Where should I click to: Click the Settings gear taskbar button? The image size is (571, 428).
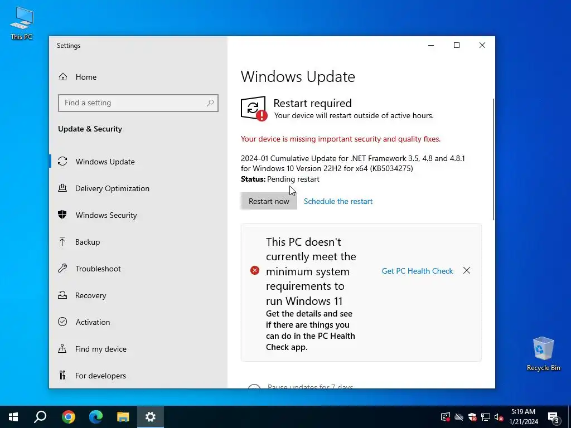[151, 417]
